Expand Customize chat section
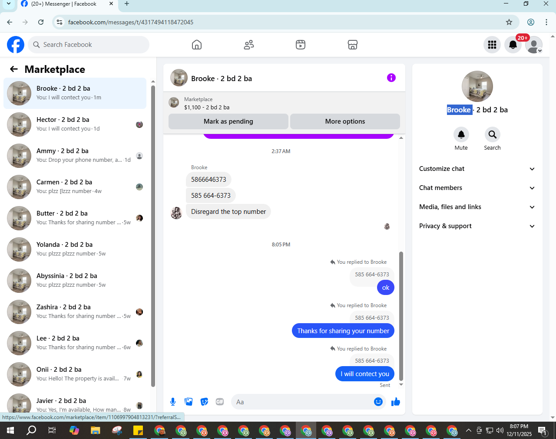The image size is (556, 439). point(477,169)
